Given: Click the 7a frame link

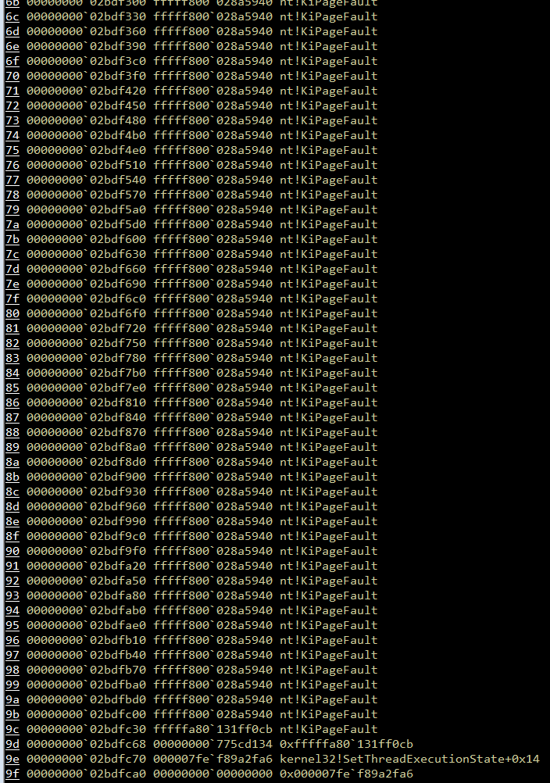Looking at the screenshot, I should coord(12,224).
